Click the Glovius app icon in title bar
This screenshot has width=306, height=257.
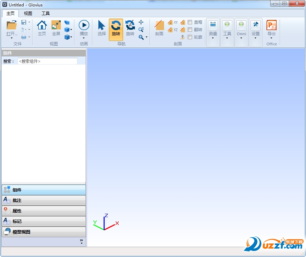point(5,4)
